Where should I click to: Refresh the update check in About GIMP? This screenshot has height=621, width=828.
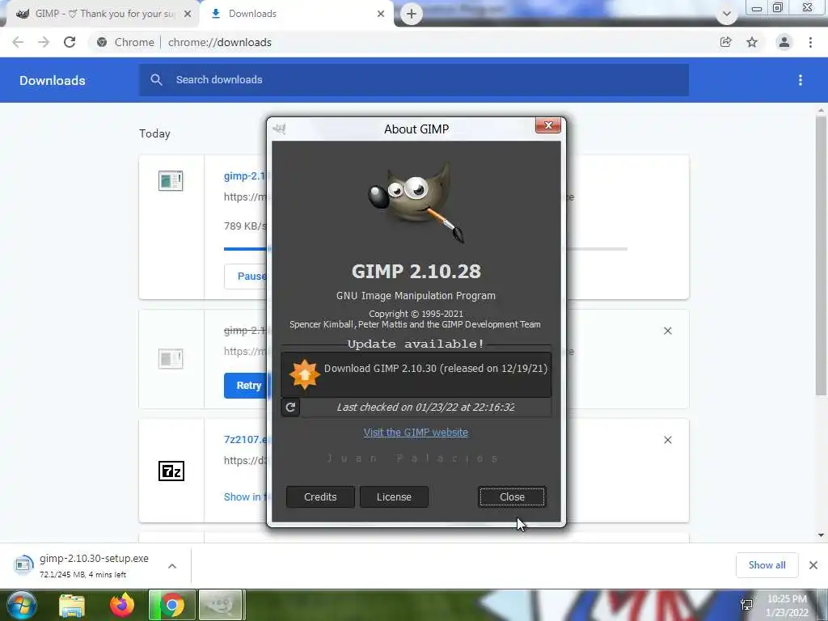(x=290, y=408)
